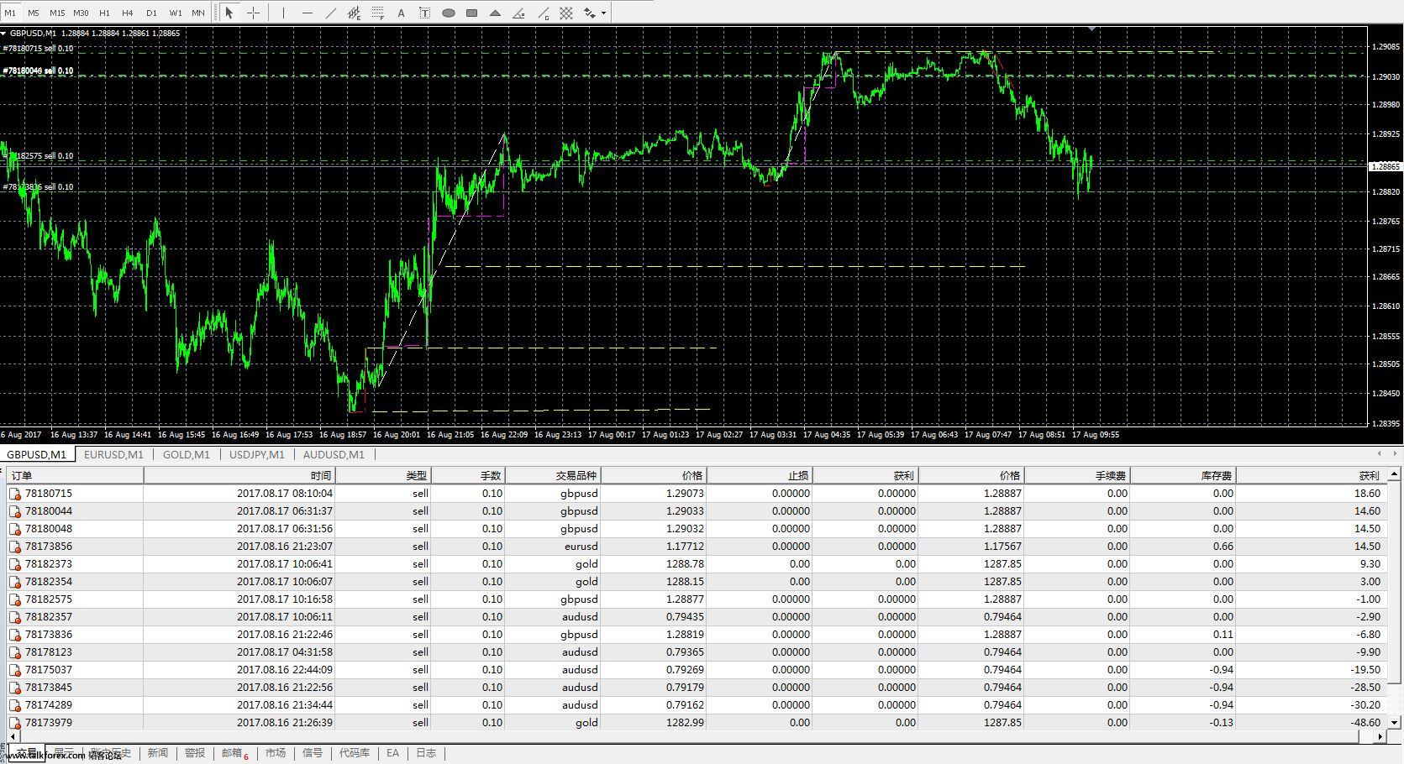The height and width of the screenshot is (764, 1404).
Task: Switch to M15 timeframe
Action: [57, 13]
